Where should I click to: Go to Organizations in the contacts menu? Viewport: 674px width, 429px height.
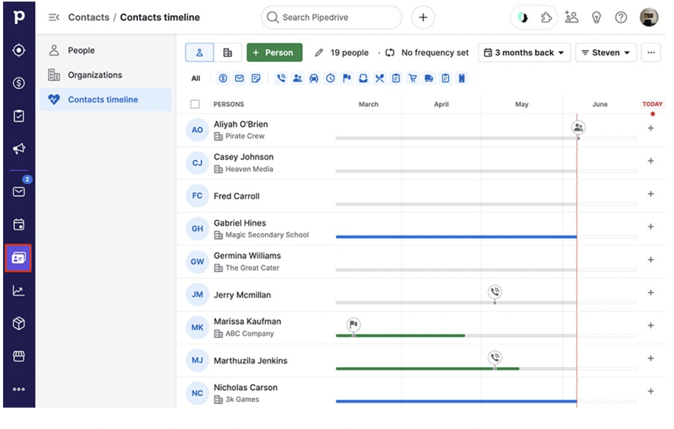point(95,75)
